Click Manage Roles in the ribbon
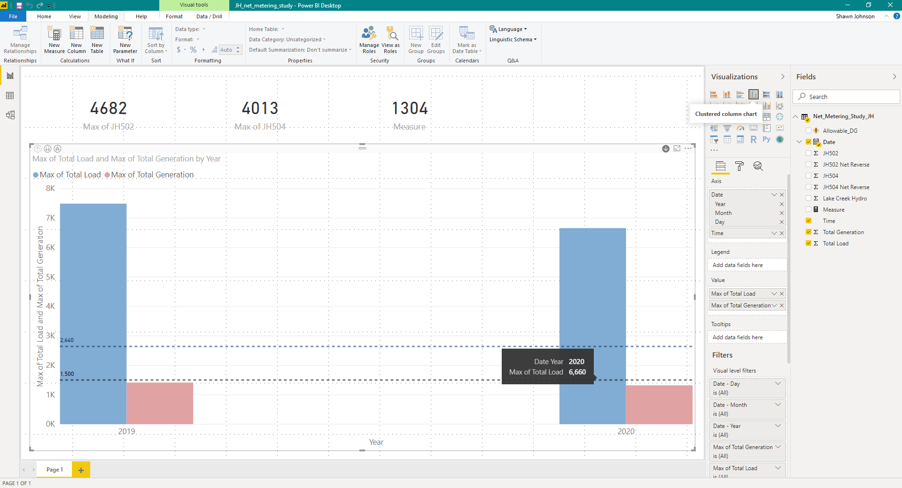This screenshot has width=902, height=488. [x=369, y=40]
